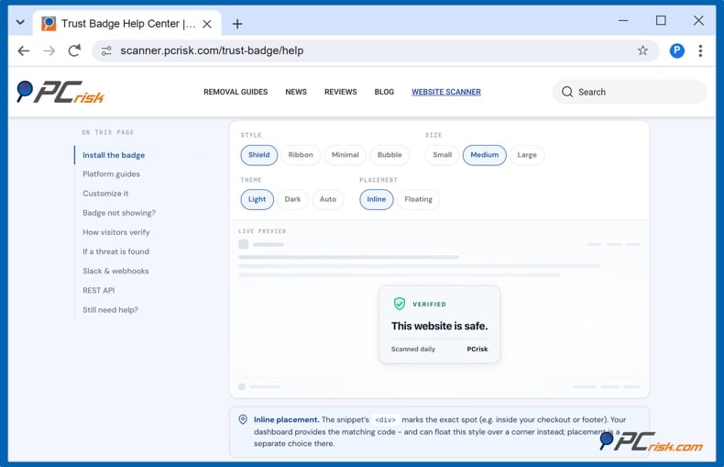Select the Shield style
Viewport: 724px width, 467px height.
coord(259,155)
